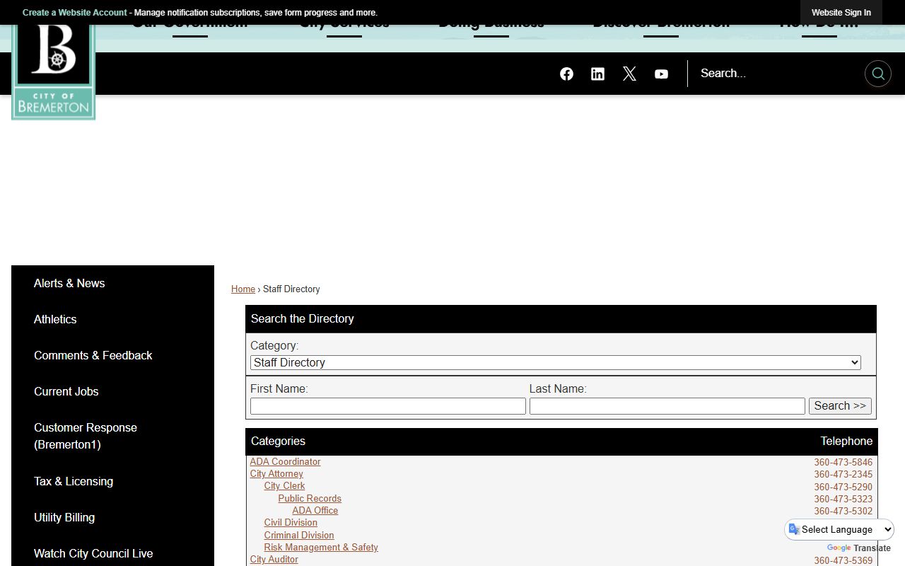
Task: Open the City Auditor category link
Action: pos(274,560)
